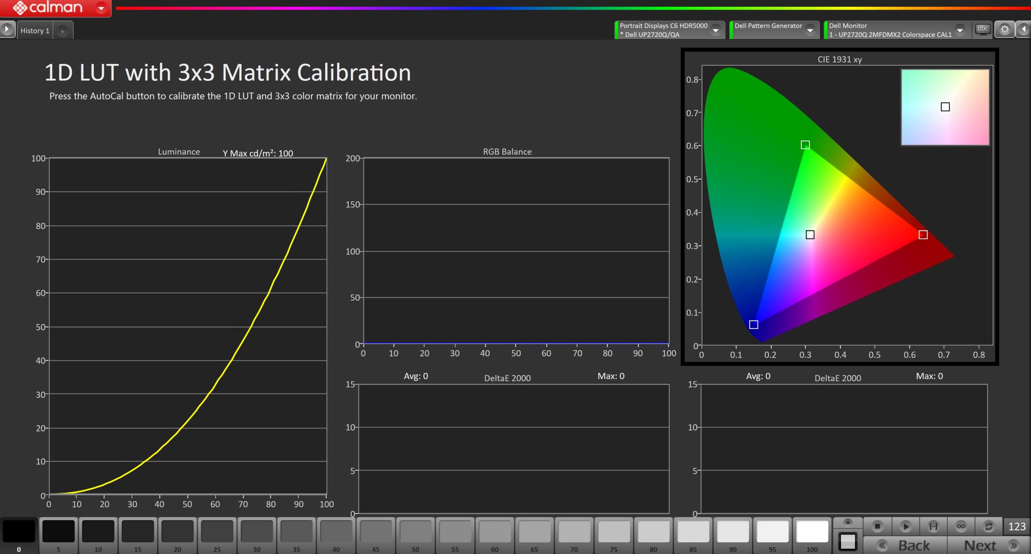
Task: Toggle the window pattern size square
Action: 847,542
